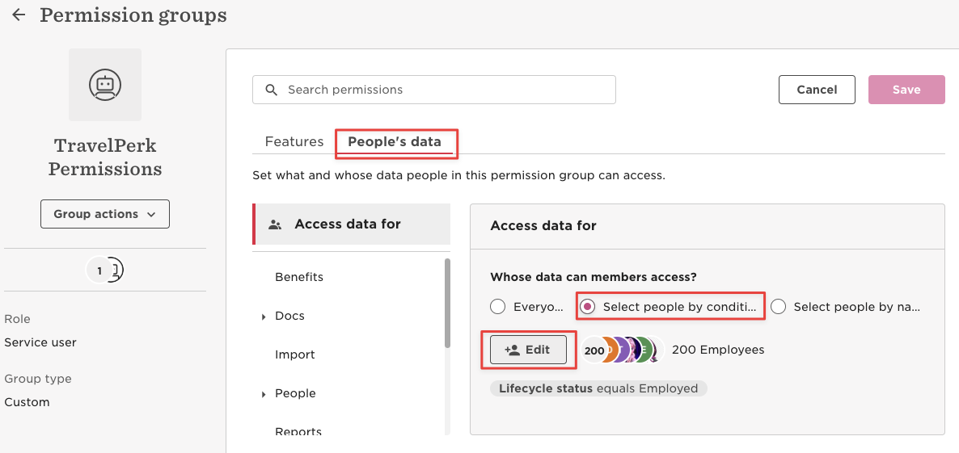The height and width of the screenshot is (453, 959).
Task: Open the Group actions dropdown
Action: [105, 214]
